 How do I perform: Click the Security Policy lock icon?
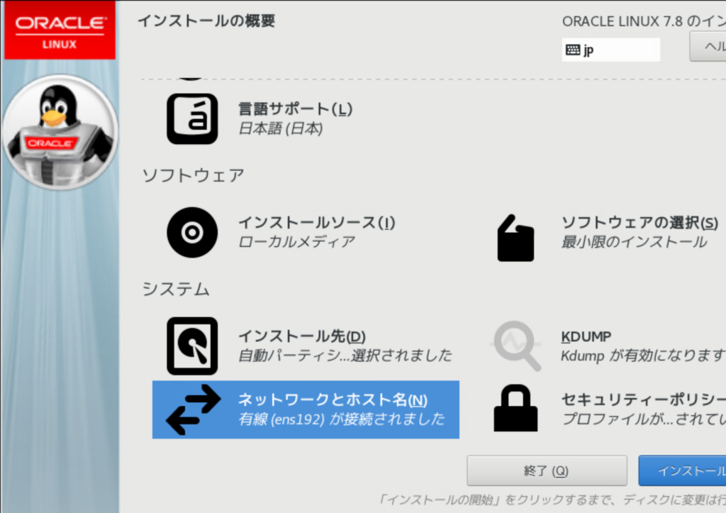pos(515,408)
